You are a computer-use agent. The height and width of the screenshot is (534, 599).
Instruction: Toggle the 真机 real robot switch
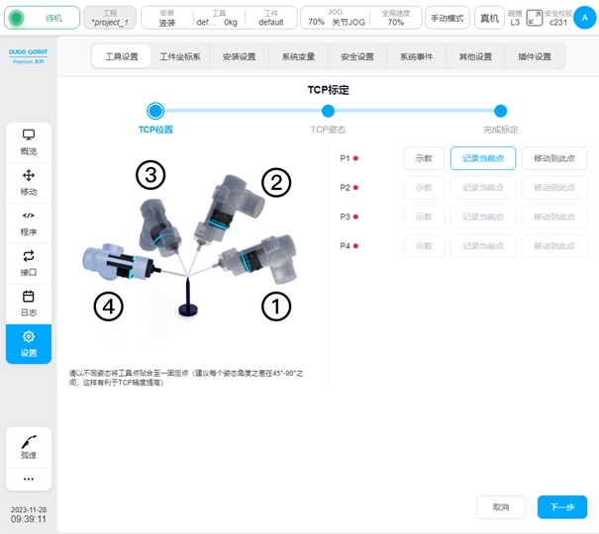click(x=488, y=18)
